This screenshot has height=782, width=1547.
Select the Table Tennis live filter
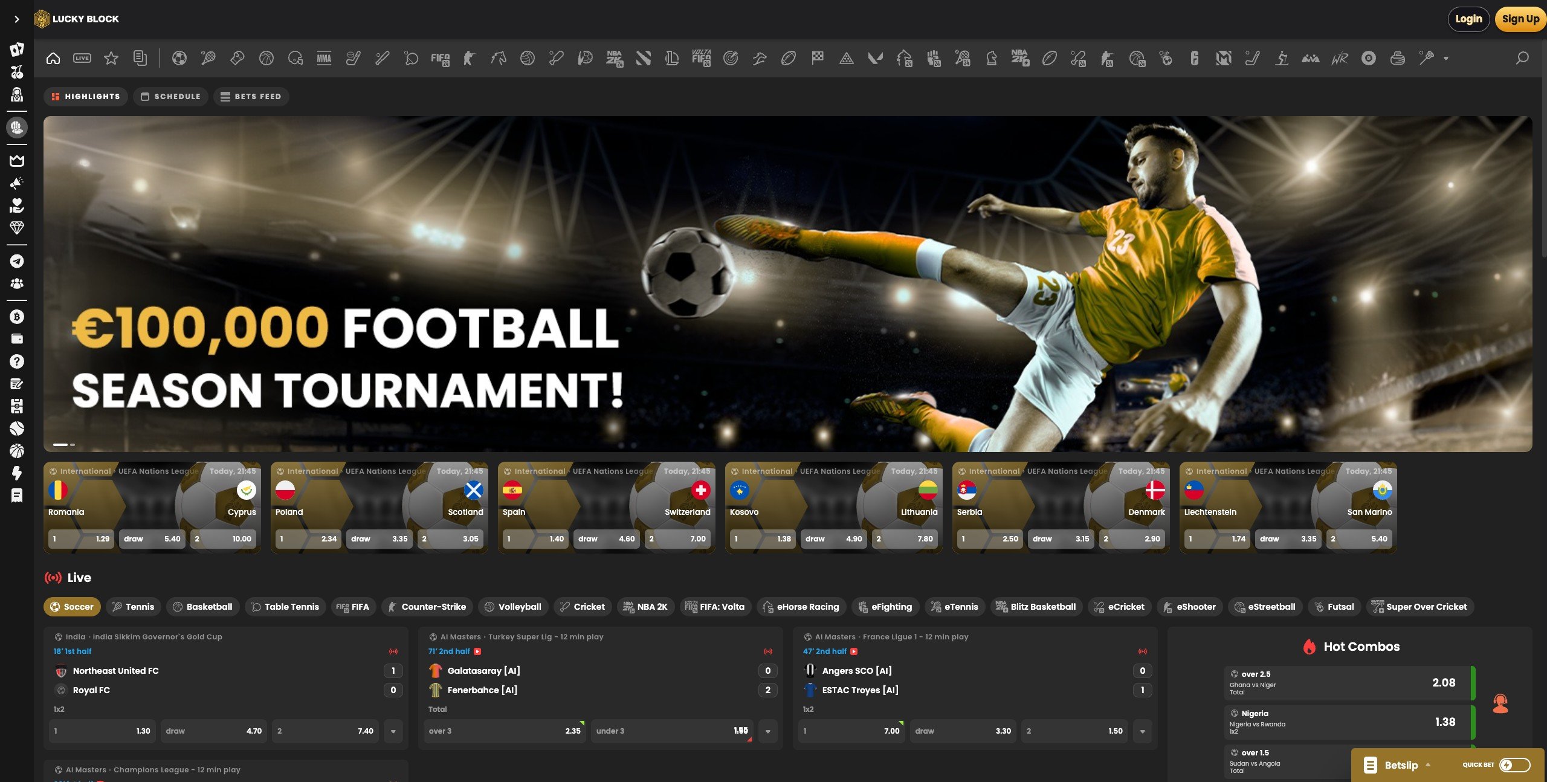(285, 607)
